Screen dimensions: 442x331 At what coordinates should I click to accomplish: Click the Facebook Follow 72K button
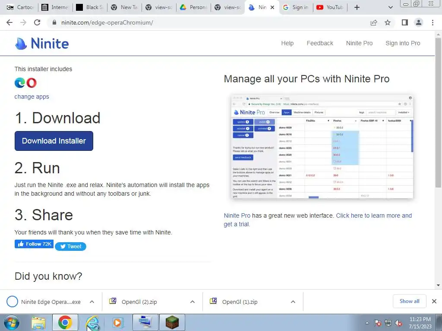pos(34,244)
